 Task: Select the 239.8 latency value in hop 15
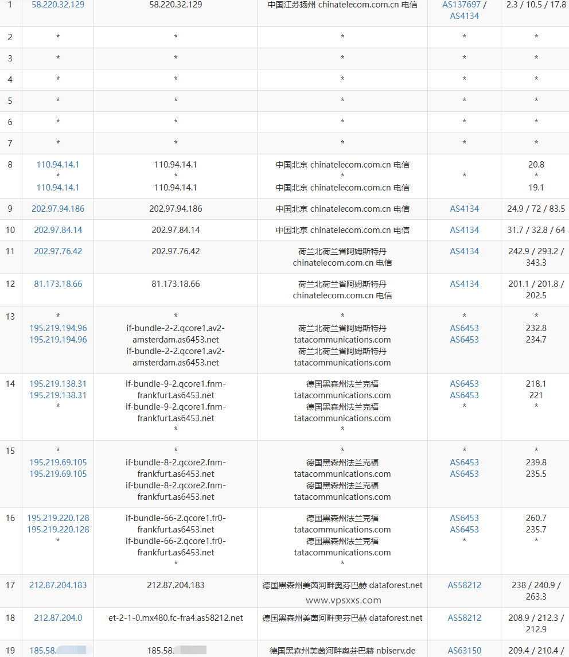coord(536,462)
